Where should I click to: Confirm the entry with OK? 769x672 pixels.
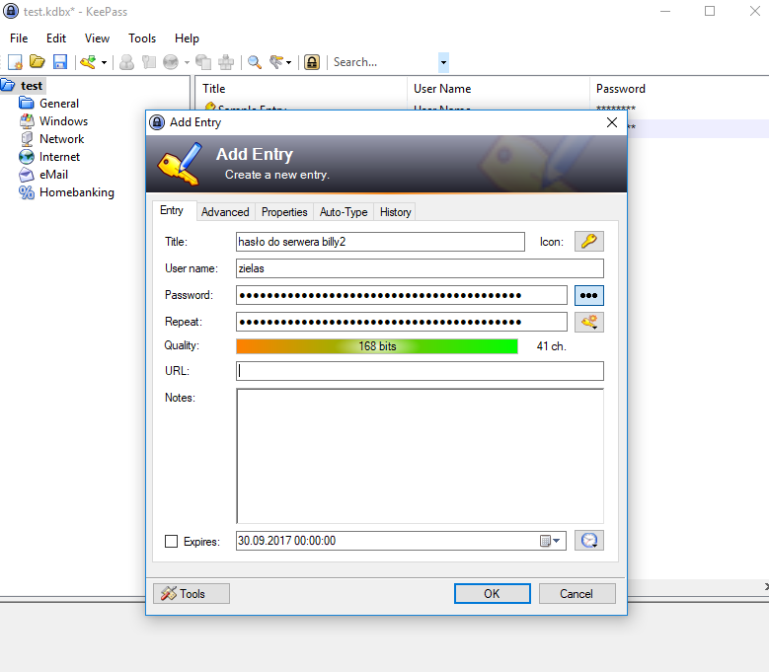pyautogui.click(x=492, y=594)
